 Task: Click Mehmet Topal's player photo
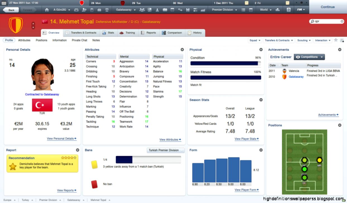click(42, 74)
